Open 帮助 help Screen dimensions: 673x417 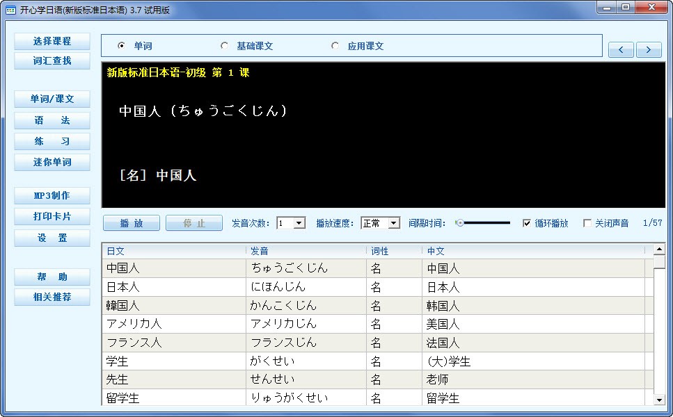[x=52, y=277]
